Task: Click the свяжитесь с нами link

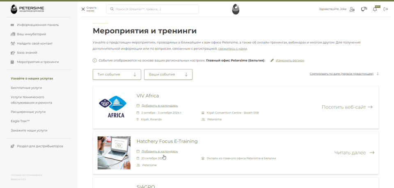Action: pos(232,49)
